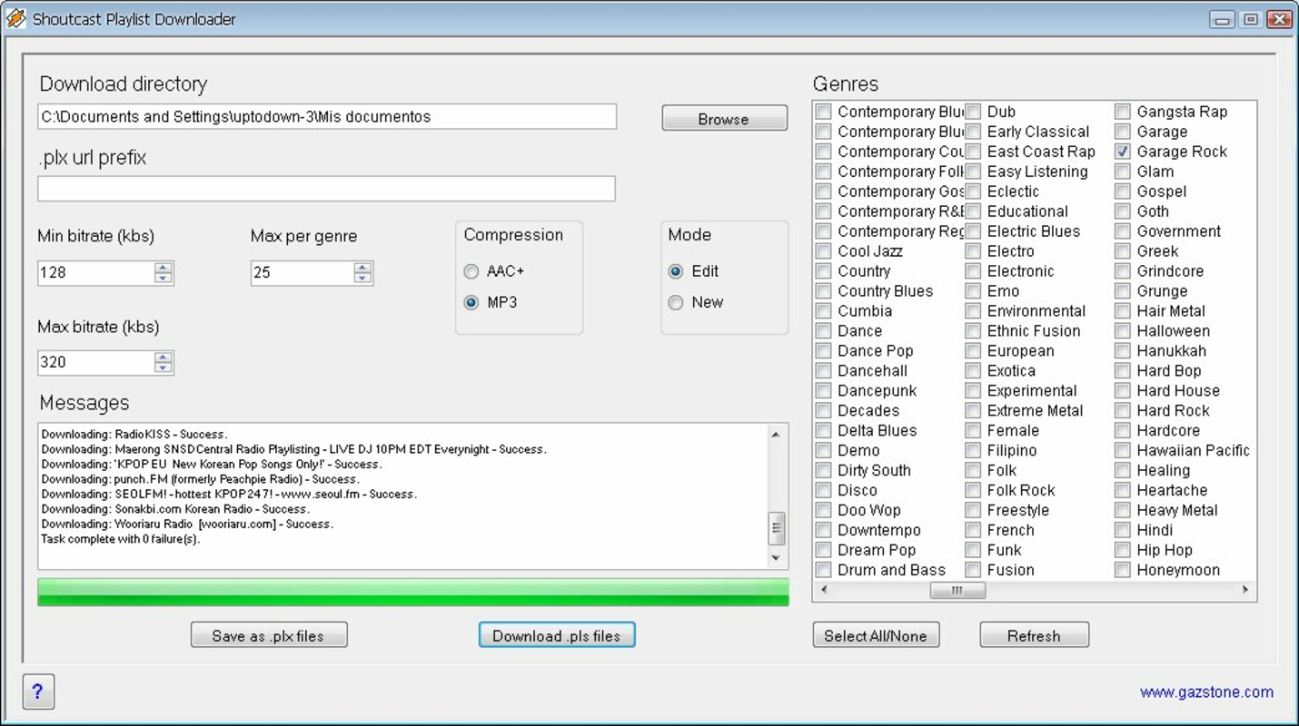Select the Dub genre checkbox
This screenshot has width=1299, height=726.
(973, 112)
